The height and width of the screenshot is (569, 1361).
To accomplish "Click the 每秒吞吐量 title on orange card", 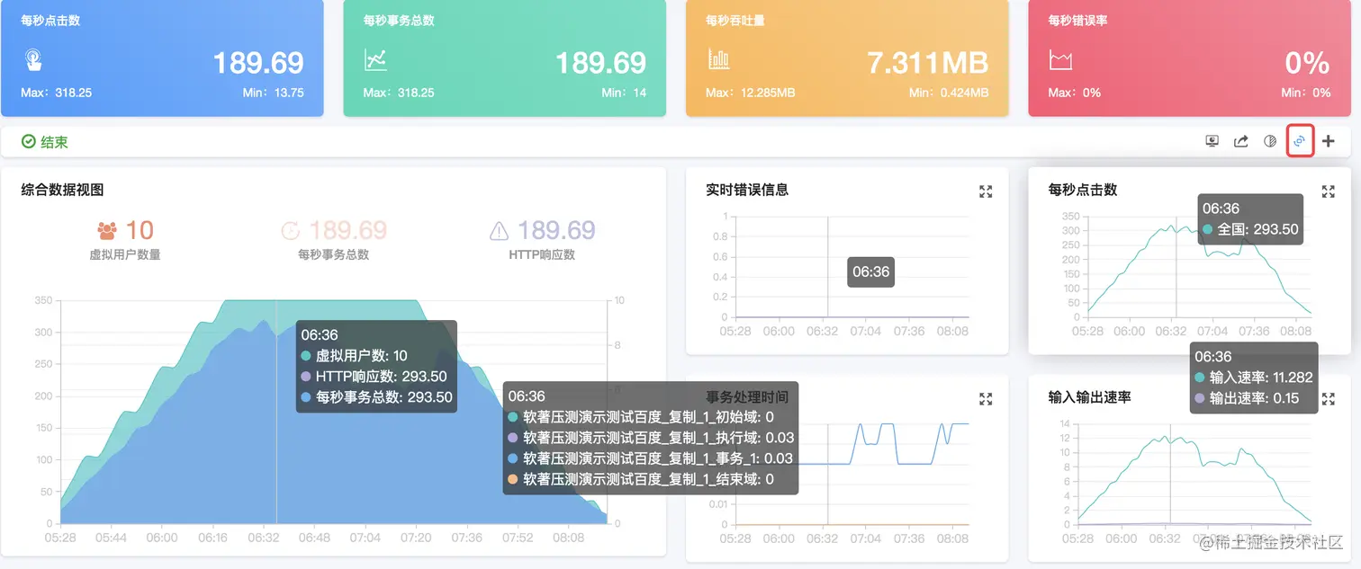I will click(735, 20).
